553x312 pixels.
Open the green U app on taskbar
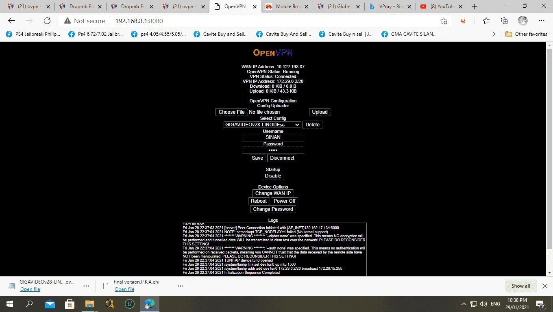(x=129, y=304)
